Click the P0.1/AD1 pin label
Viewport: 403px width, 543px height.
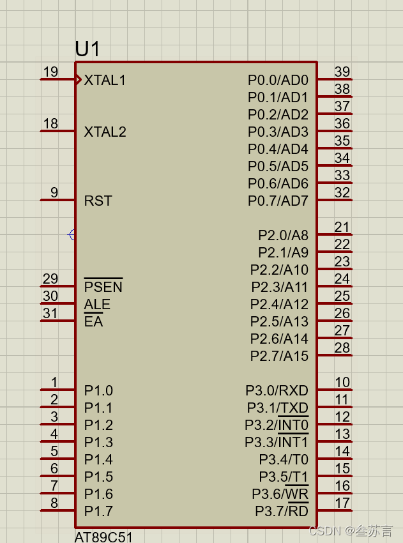[278, 98]
